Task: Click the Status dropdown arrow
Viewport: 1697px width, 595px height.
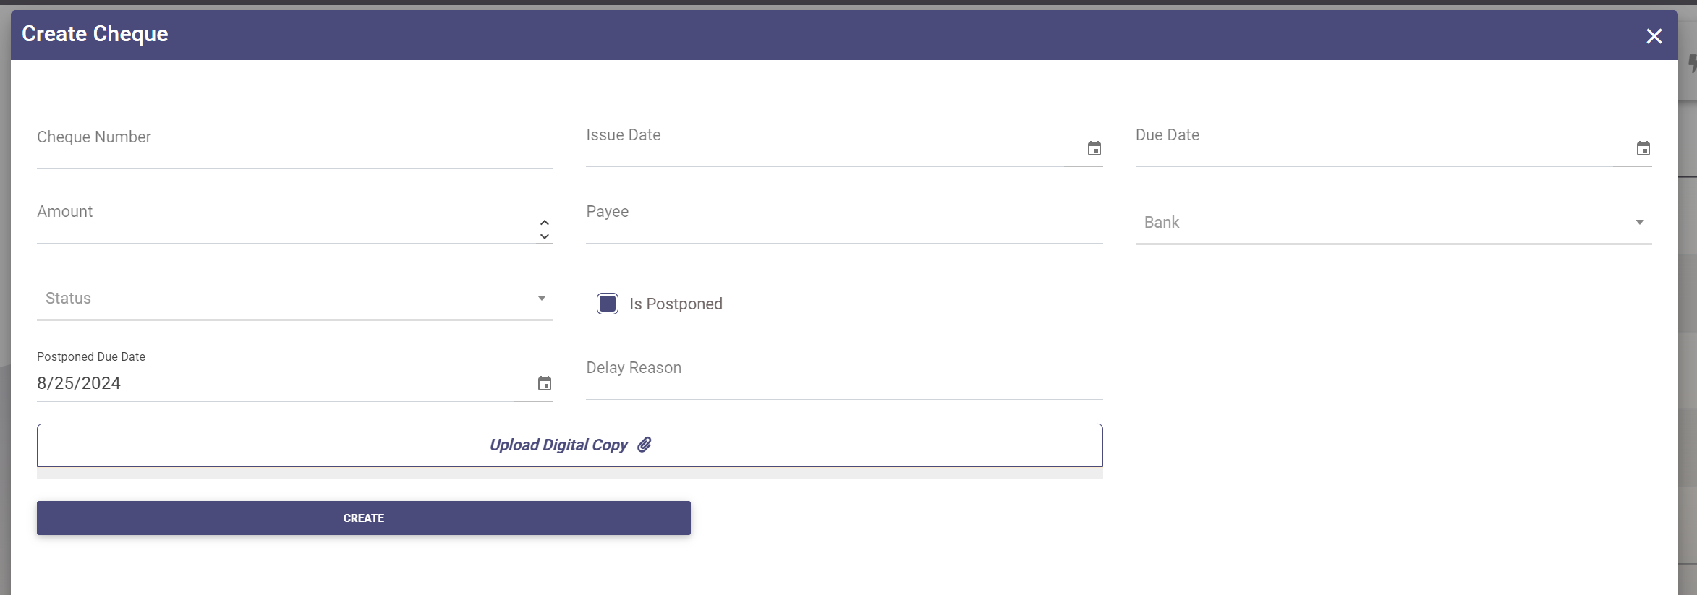Action: click(541, 299)
